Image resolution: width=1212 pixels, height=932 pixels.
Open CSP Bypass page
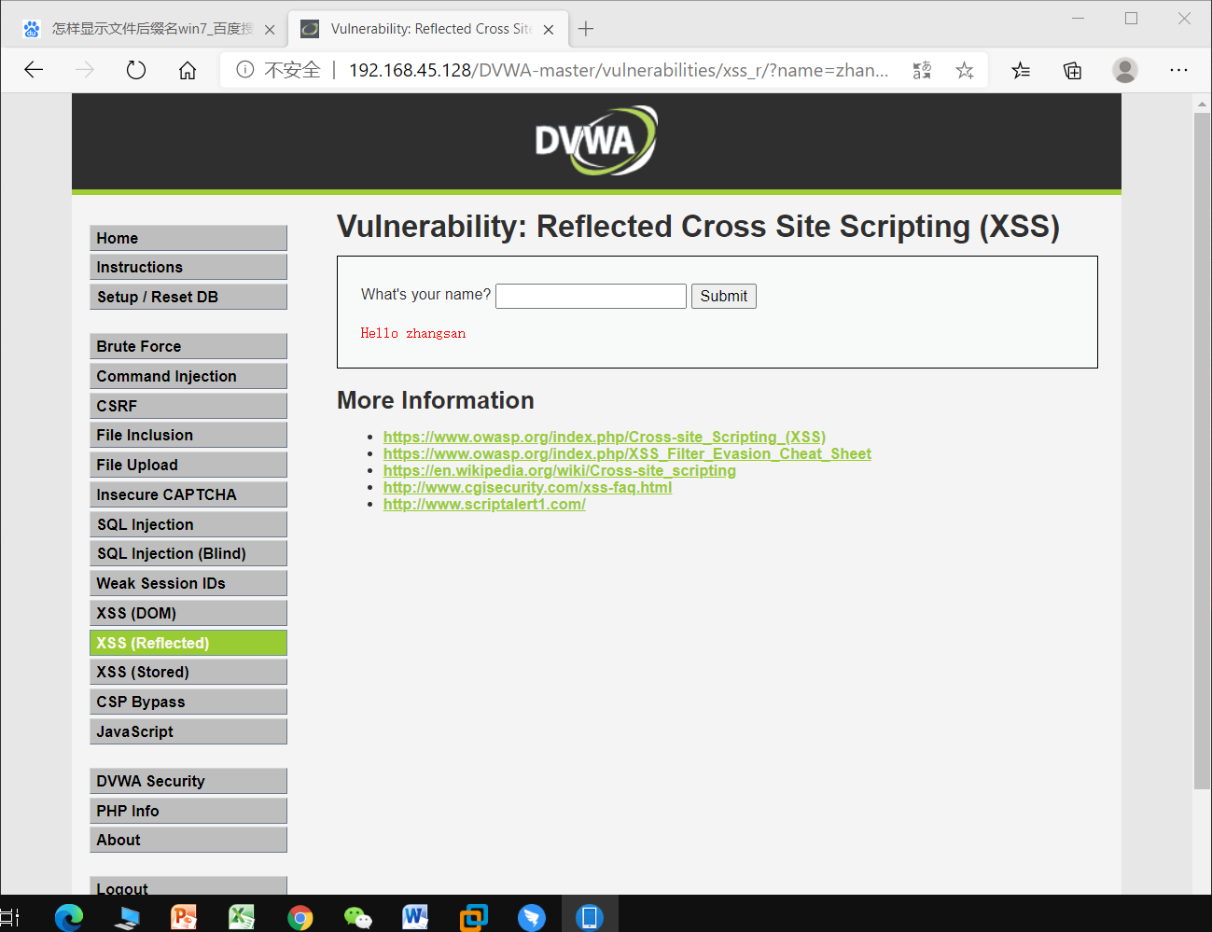click(x=188, y=702)
